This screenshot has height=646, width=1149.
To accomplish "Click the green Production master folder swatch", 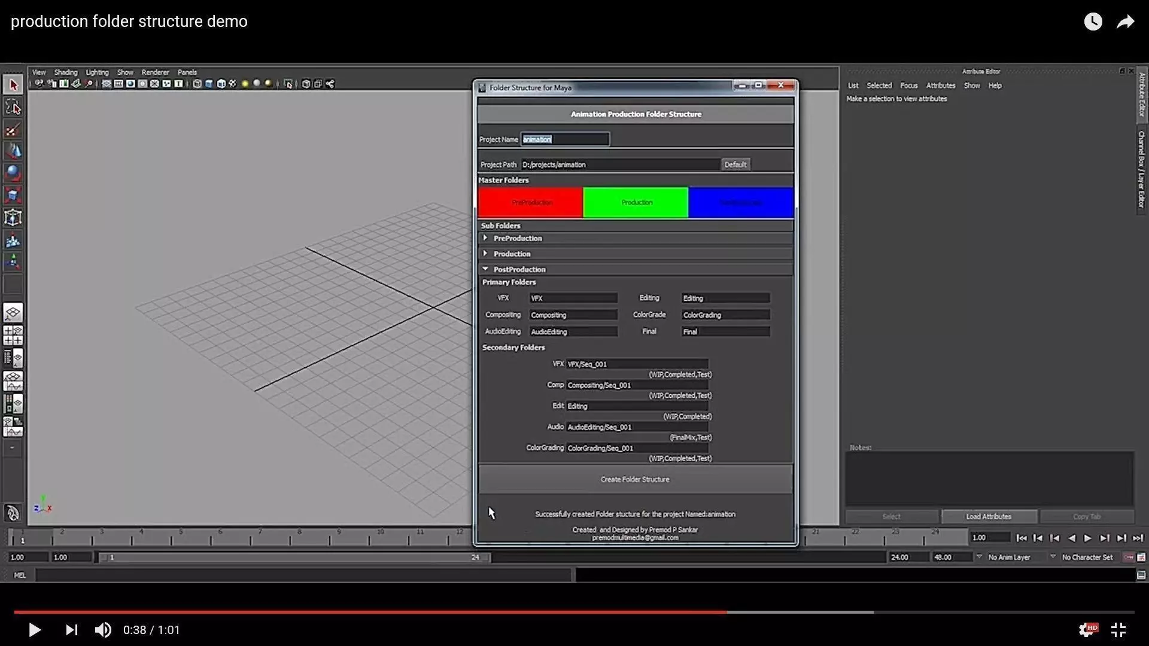I will pyautogui.click(x=636, y=202).
